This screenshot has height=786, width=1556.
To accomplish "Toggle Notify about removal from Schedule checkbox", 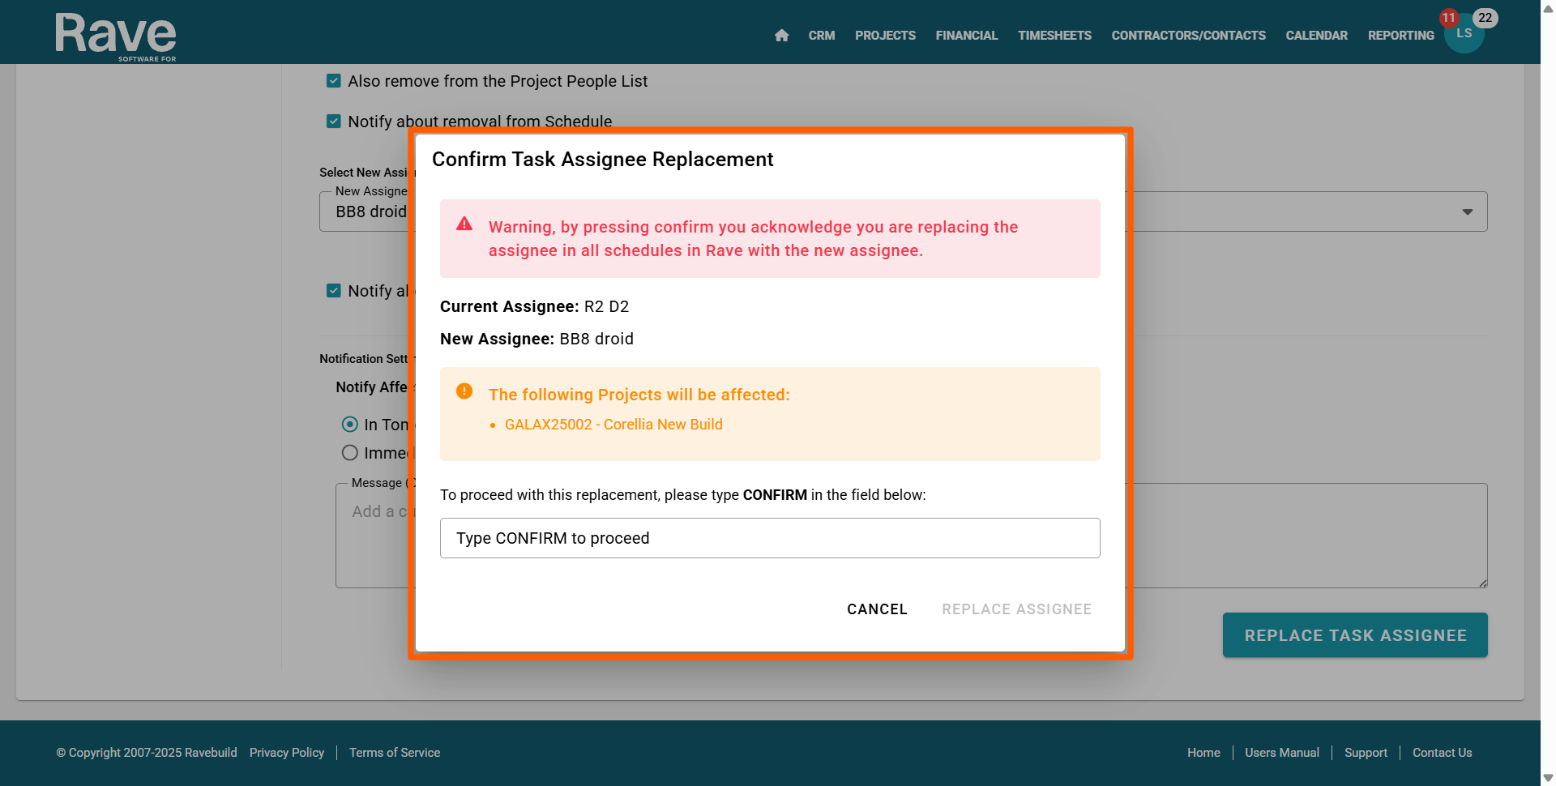I will pos(334,122).
